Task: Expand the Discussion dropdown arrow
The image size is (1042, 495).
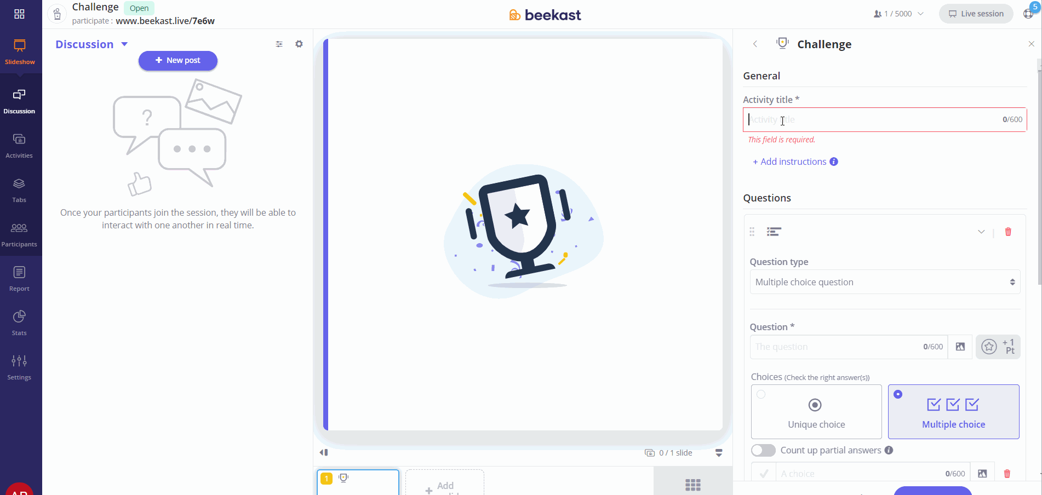Action: coord(124,44)
